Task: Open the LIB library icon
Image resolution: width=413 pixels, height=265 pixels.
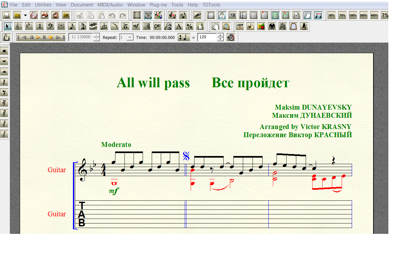Action: [x=66, y=15]
